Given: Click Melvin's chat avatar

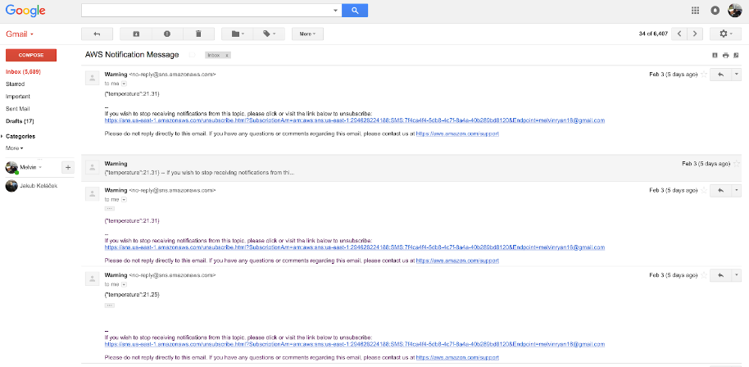Looking at the screenshot, I should pyautogui.click(x=11, y=167).
